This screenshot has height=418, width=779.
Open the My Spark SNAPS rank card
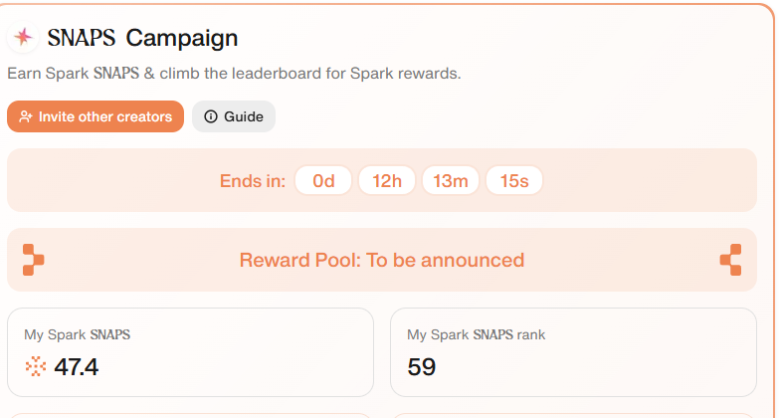573,352
